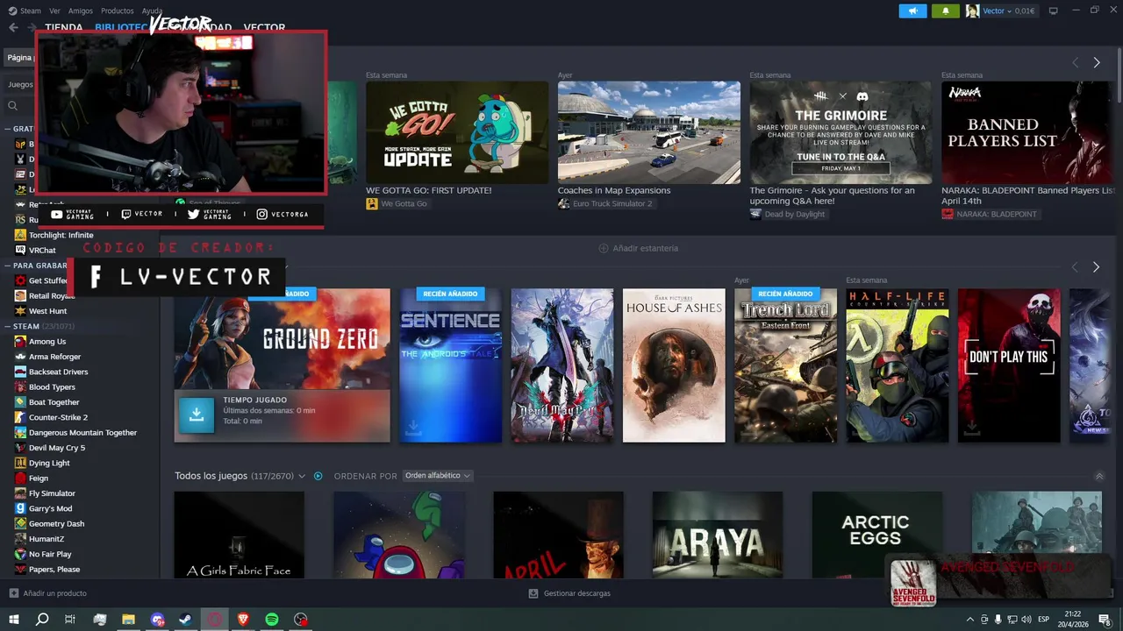Click Añadir estantería button
Image resolution: width=1123 pixels, height=631 pixels.
[x=638, y=248]
